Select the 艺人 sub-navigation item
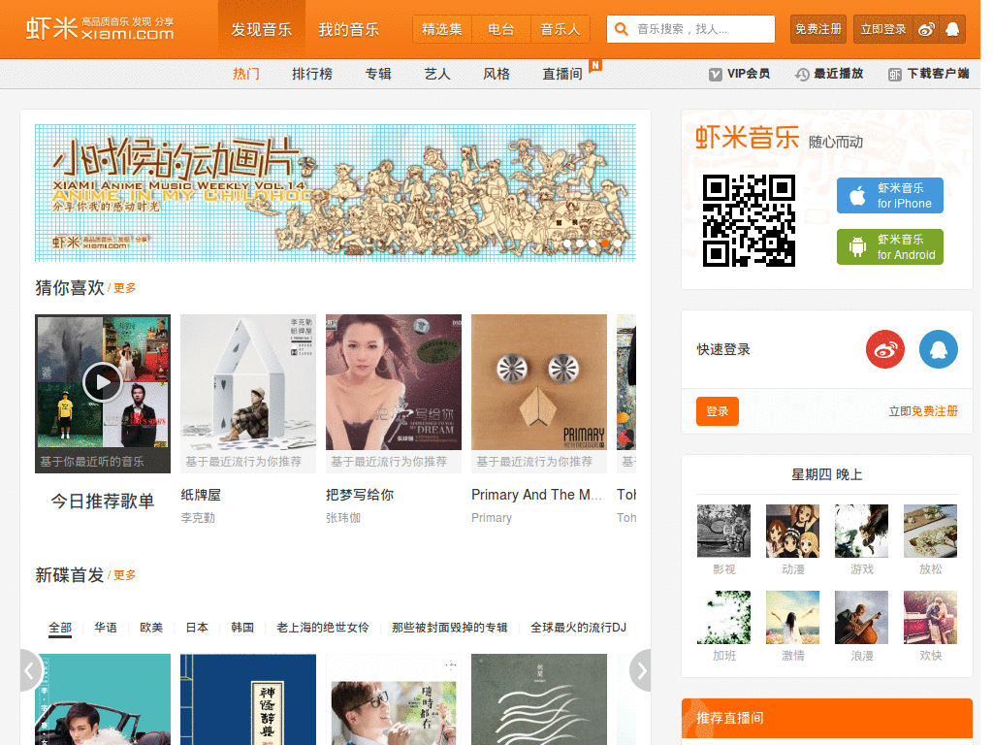The image size is (993, 745). coord(437,74)
